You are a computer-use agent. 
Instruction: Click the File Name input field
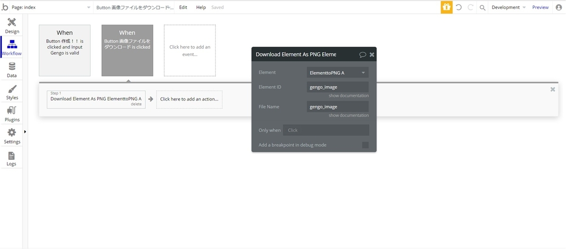tap(337, 107)
